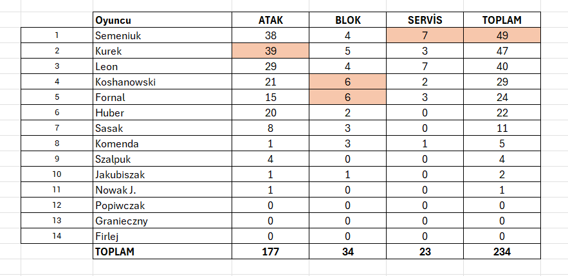Click the Oyuncu column header cell
568x276 pixels.
click(113, 21)
